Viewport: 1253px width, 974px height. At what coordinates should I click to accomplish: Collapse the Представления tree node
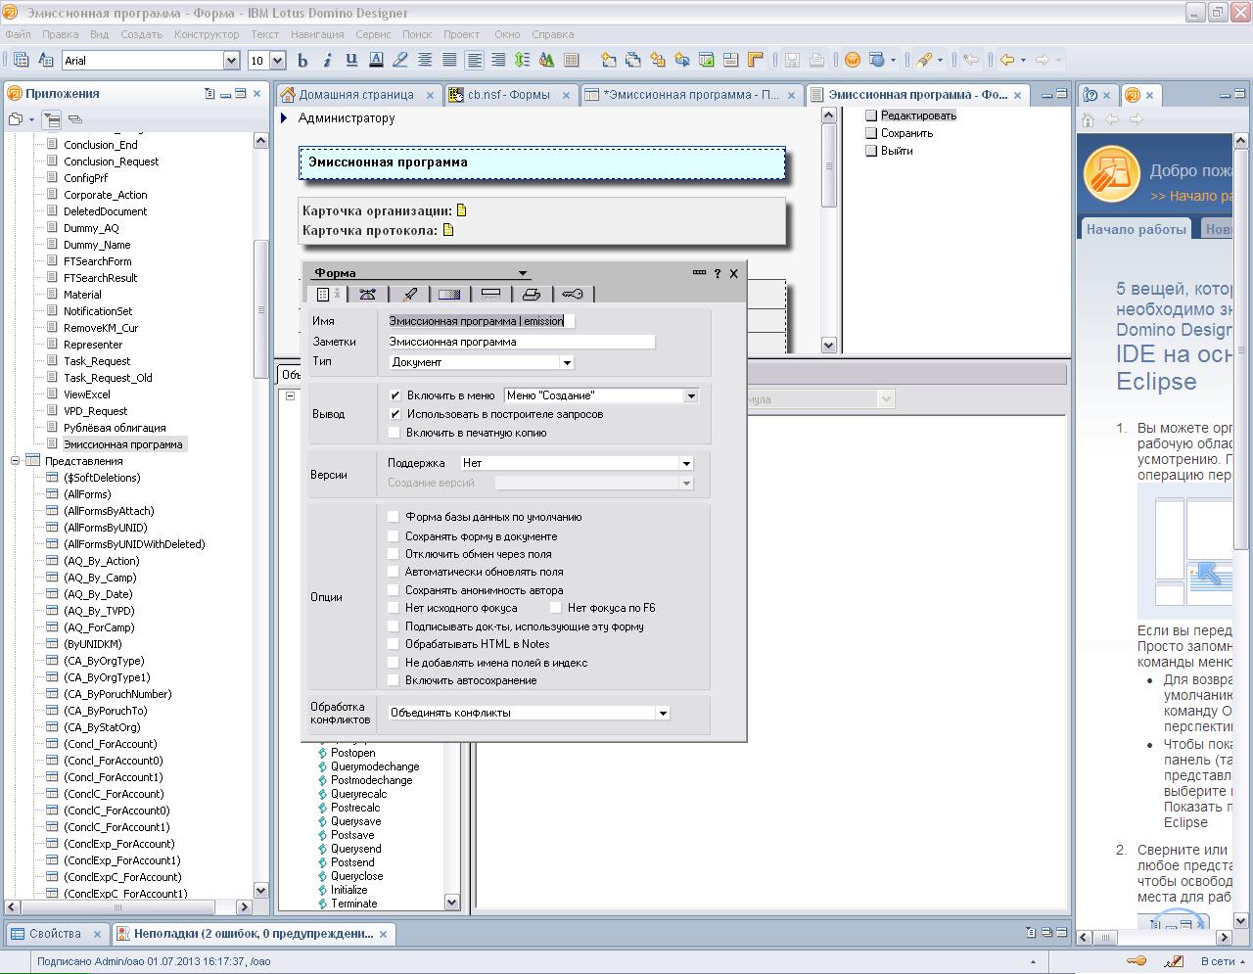[x=16, y=461]
